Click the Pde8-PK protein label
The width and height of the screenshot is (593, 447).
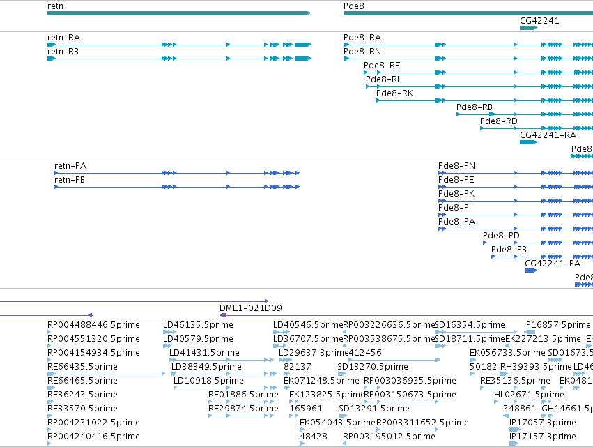click(x=456, y=194)
